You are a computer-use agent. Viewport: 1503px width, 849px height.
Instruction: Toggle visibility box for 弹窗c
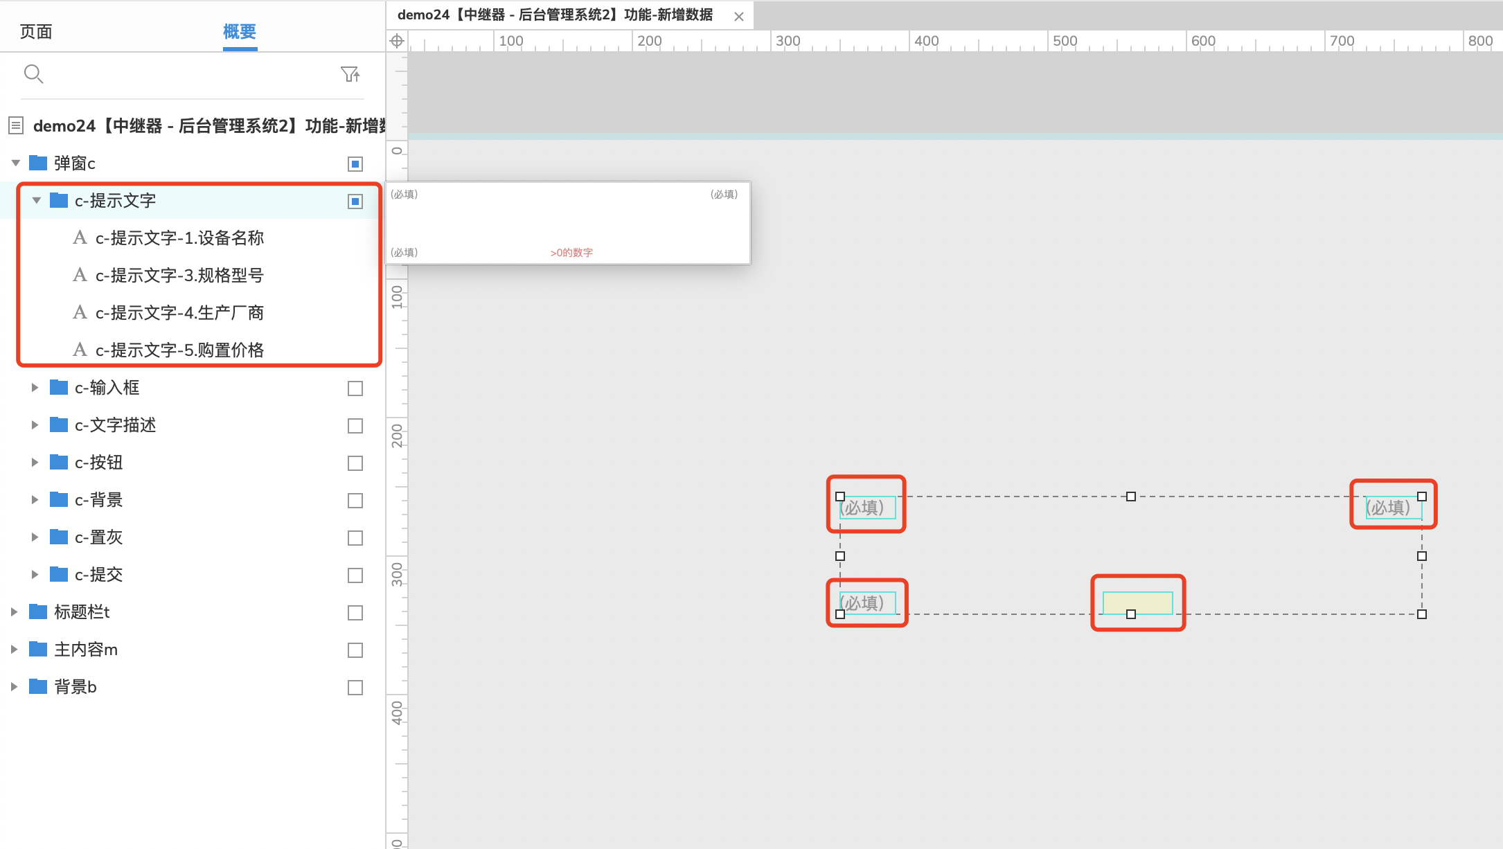click(355, 164)
